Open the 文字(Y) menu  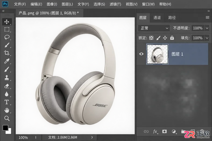83,4
